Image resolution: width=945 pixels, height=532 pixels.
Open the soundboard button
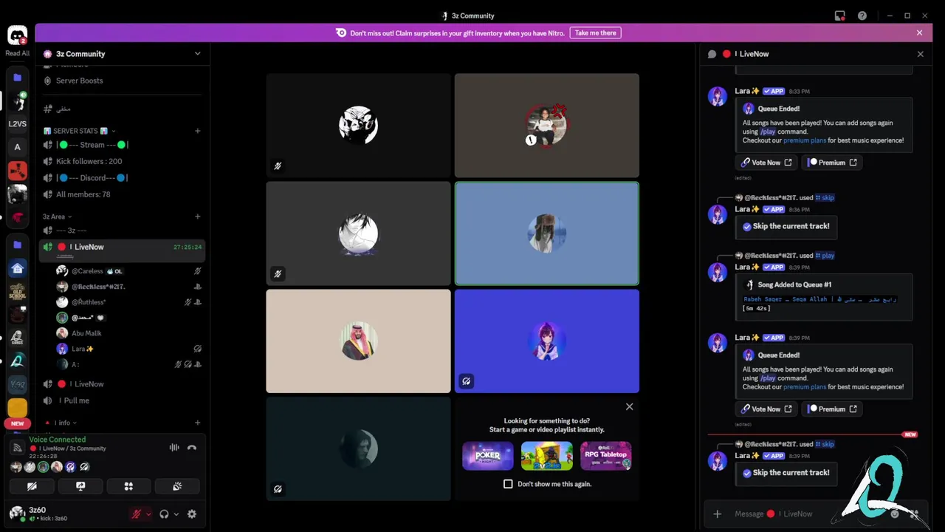click(x=177, y=486)
